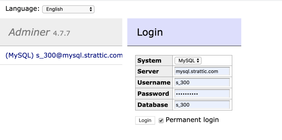The image size is (282, 140).
Task: Click the Username row label
Action: [x=154, y=83]
